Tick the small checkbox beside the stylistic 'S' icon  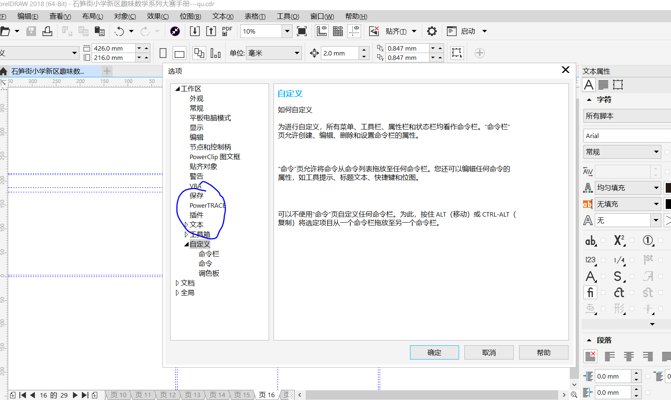point(632,276)
